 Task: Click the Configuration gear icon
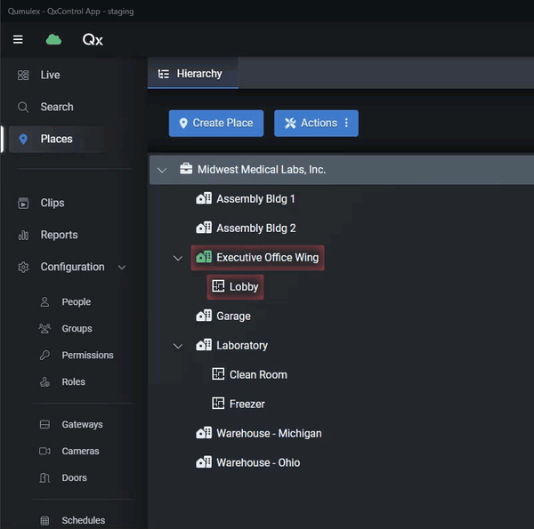[x=23, y=267]
